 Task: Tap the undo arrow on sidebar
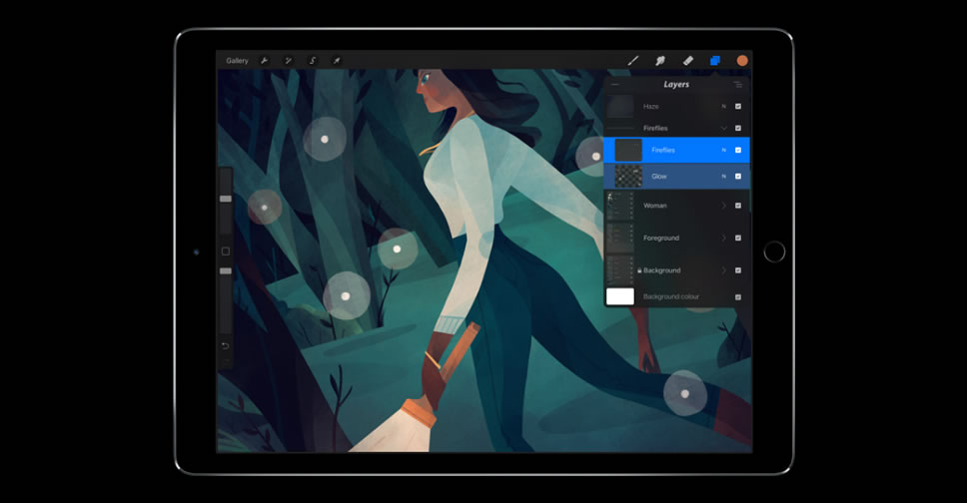pos(225,345)
